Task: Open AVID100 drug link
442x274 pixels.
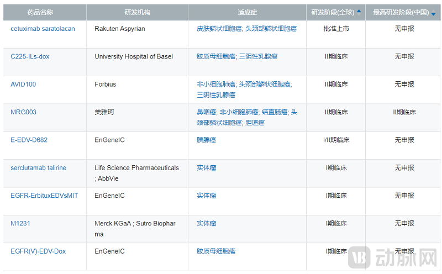Action: tap(23, 85)
